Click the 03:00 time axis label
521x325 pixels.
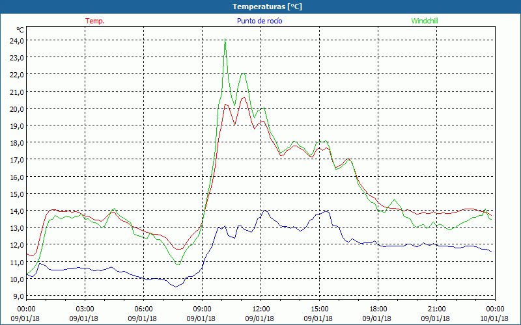pos(85,309)
